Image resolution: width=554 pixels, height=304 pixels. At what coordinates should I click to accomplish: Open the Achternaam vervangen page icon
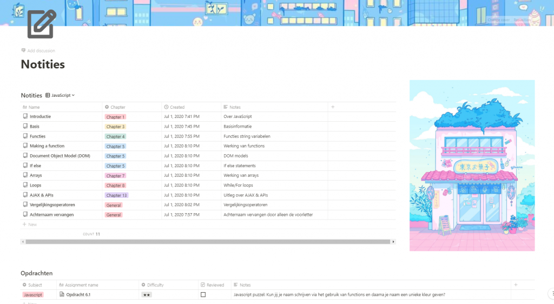[25, 214]
